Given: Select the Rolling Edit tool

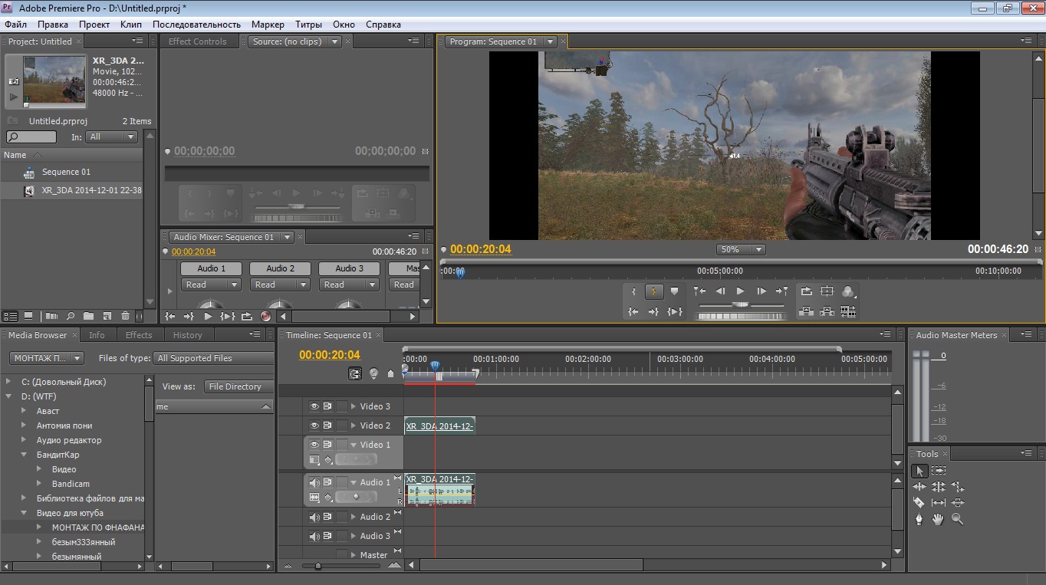Looking at the screenshot, I should pos(939,487).
